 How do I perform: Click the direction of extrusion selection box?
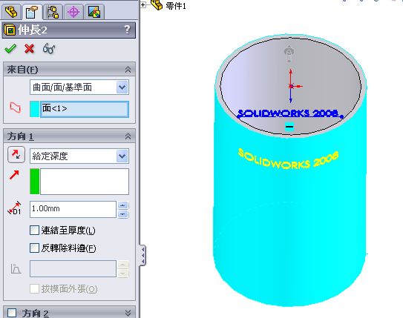pos(85,182)
